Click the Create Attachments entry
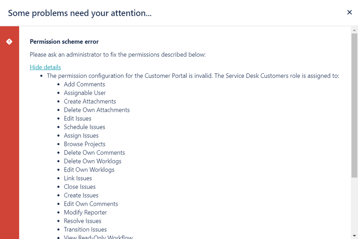Image resolution: width=358 pixels, height=239 pixels. pos(90,101)
